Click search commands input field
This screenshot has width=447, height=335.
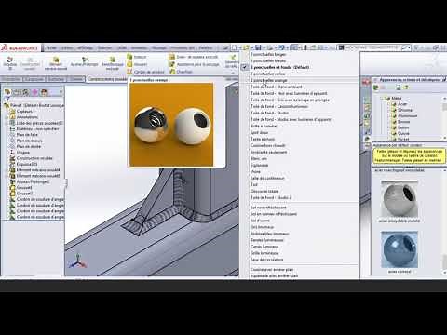[372, 47]
